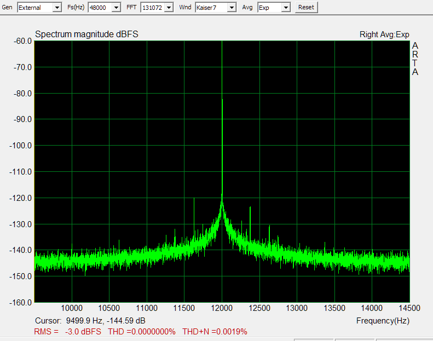Image resolution: width=433 pixels, height=341 pixels.
Task: Click the 12000 Hz main spectrum peak
Action: [222, 119]
